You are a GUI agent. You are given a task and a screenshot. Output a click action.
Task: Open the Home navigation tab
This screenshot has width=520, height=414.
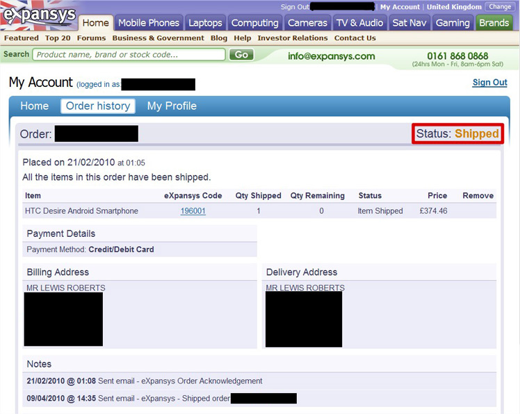coord(95,23)
